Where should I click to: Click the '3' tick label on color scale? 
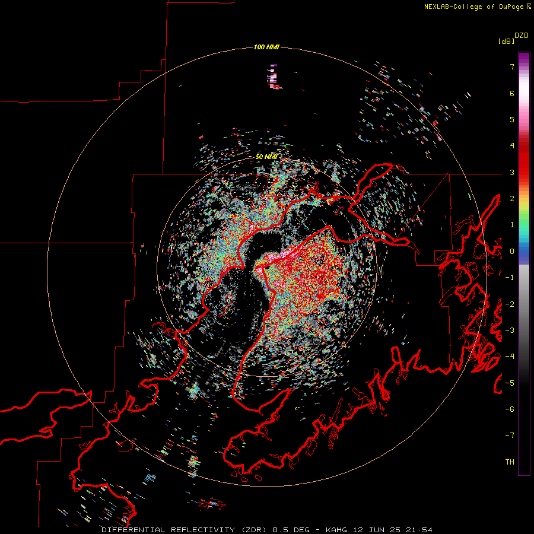(512, 172)
